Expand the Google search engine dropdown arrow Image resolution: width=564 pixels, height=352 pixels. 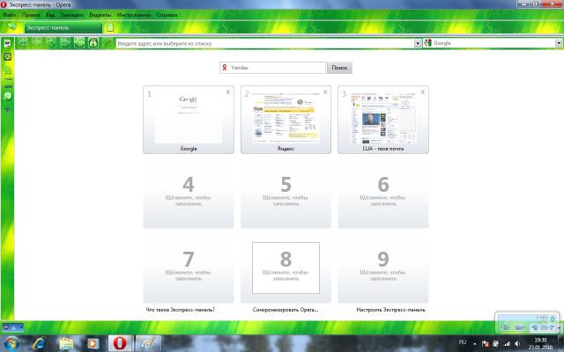(x=558, y=43)
